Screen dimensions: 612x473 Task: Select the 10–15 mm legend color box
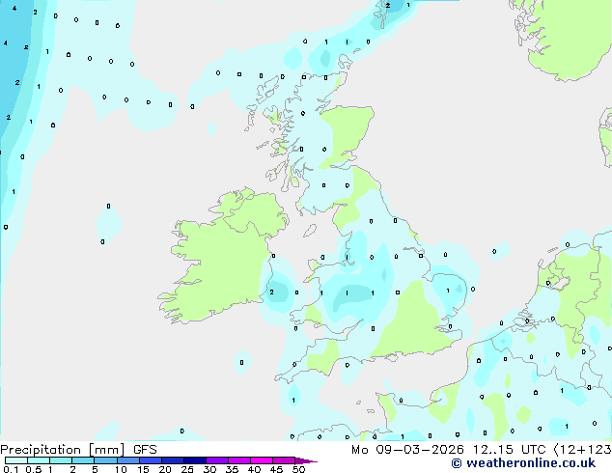point(128,460)
